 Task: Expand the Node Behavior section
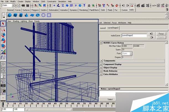(x=101, y=71)
